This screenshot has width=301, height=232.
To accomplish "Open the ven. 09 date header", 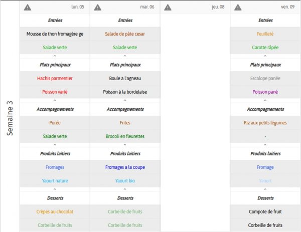I will (287, 7).
